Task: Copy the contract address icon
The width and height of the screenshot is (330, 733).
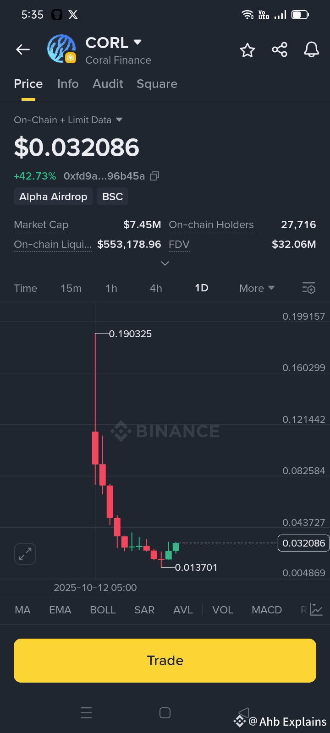Action: (154, 176)
